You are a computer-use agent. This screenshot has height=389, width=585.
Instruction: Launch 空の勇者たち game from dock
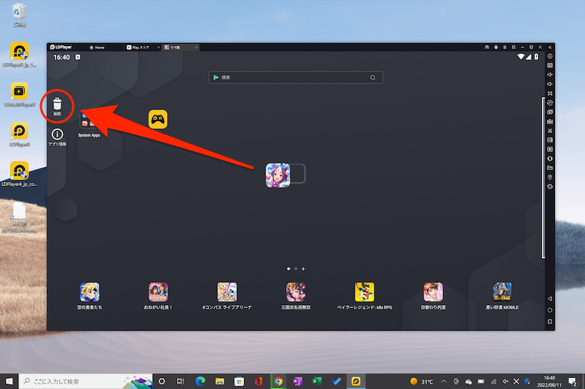pyautogui.click(x=89, y=292)
